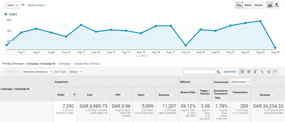This screenshot has width=285, height=122.
Task: Click the table search input field
Action: click(x=199, y=72)
